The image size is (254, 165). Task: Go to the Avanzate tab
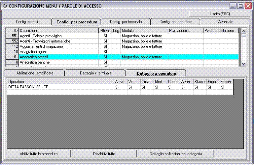point(226,22)
